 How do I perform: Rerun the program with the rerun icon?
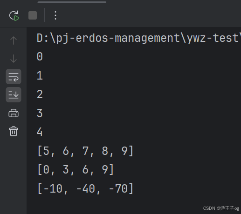click(x=14, y=15)
